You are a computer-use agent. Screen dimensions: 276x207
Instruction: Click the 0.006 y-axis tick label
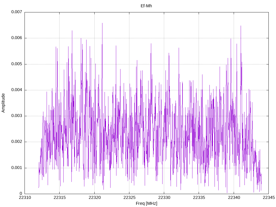click(17, 38)
